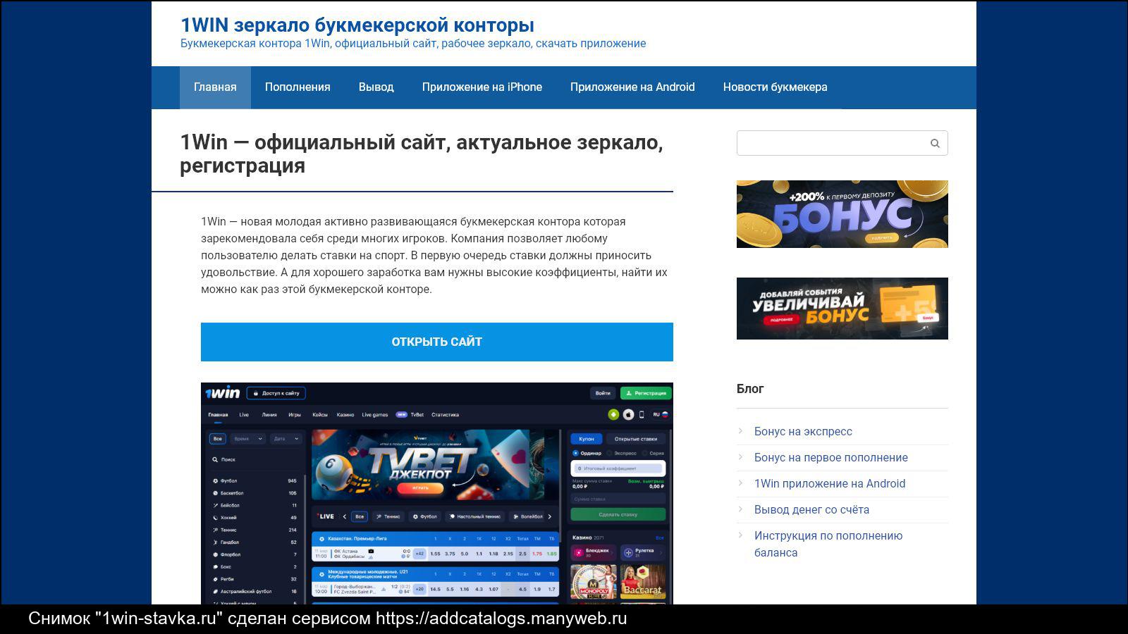
Task: Open the +200% БОНУС deposit banner
Action: click(x=842, y=214)
